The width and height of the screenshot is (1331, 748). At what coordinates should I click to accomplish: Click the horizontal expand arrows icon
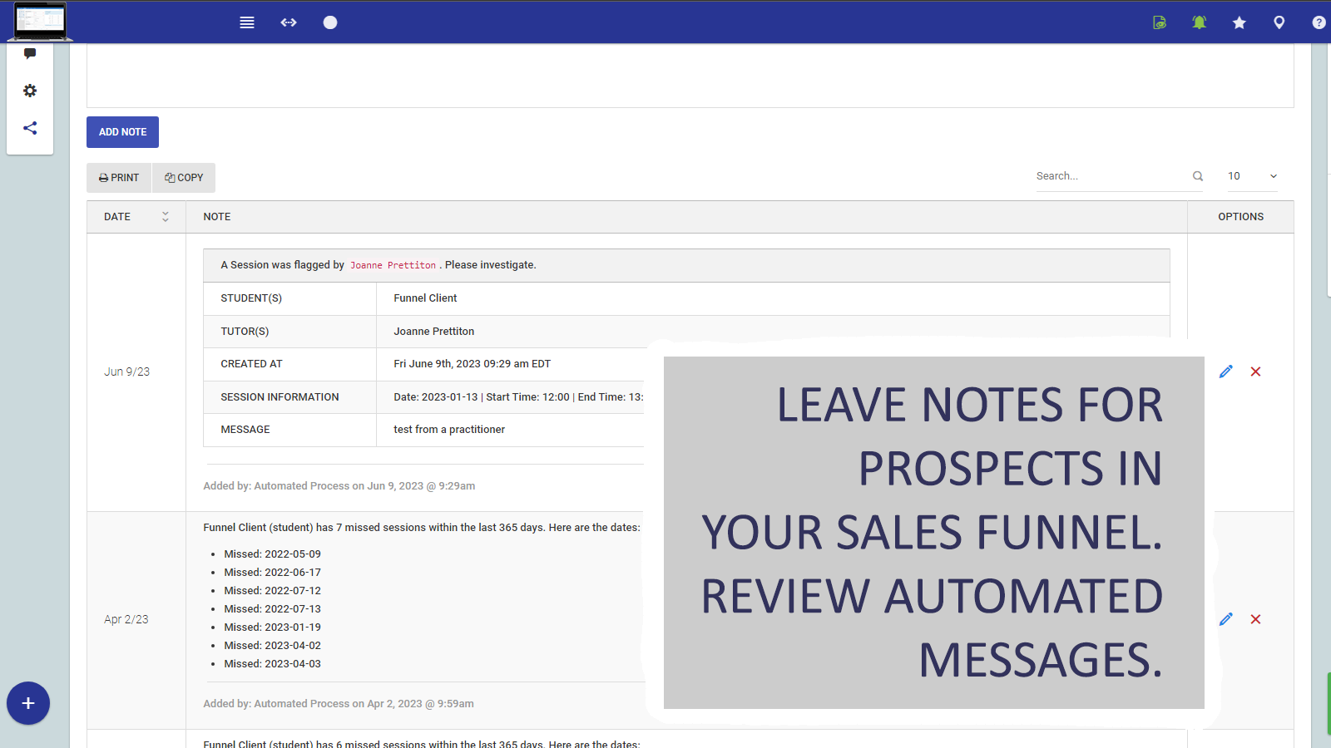(289, 22)
